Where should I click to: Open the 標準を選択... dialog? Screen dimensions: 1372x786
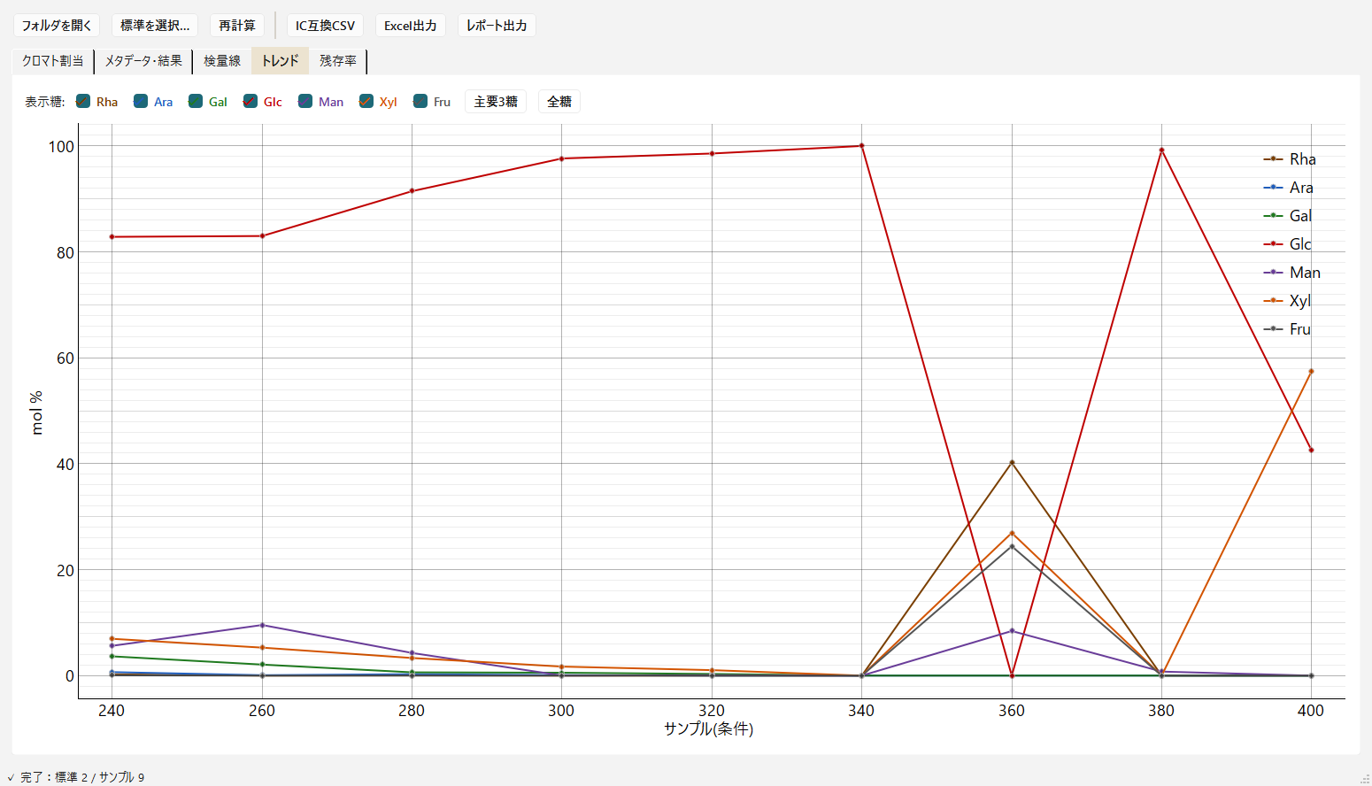tap(155, 26)
